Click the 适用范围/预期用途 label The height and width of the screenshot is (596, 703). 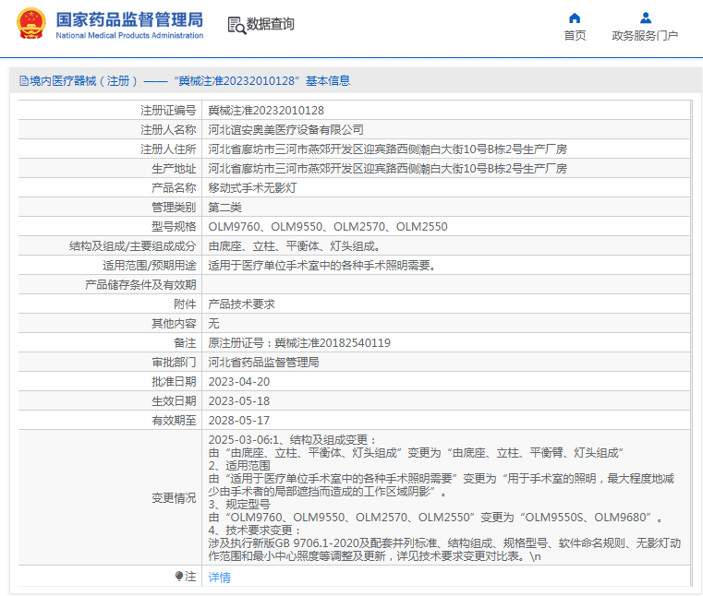click(150, 266)
